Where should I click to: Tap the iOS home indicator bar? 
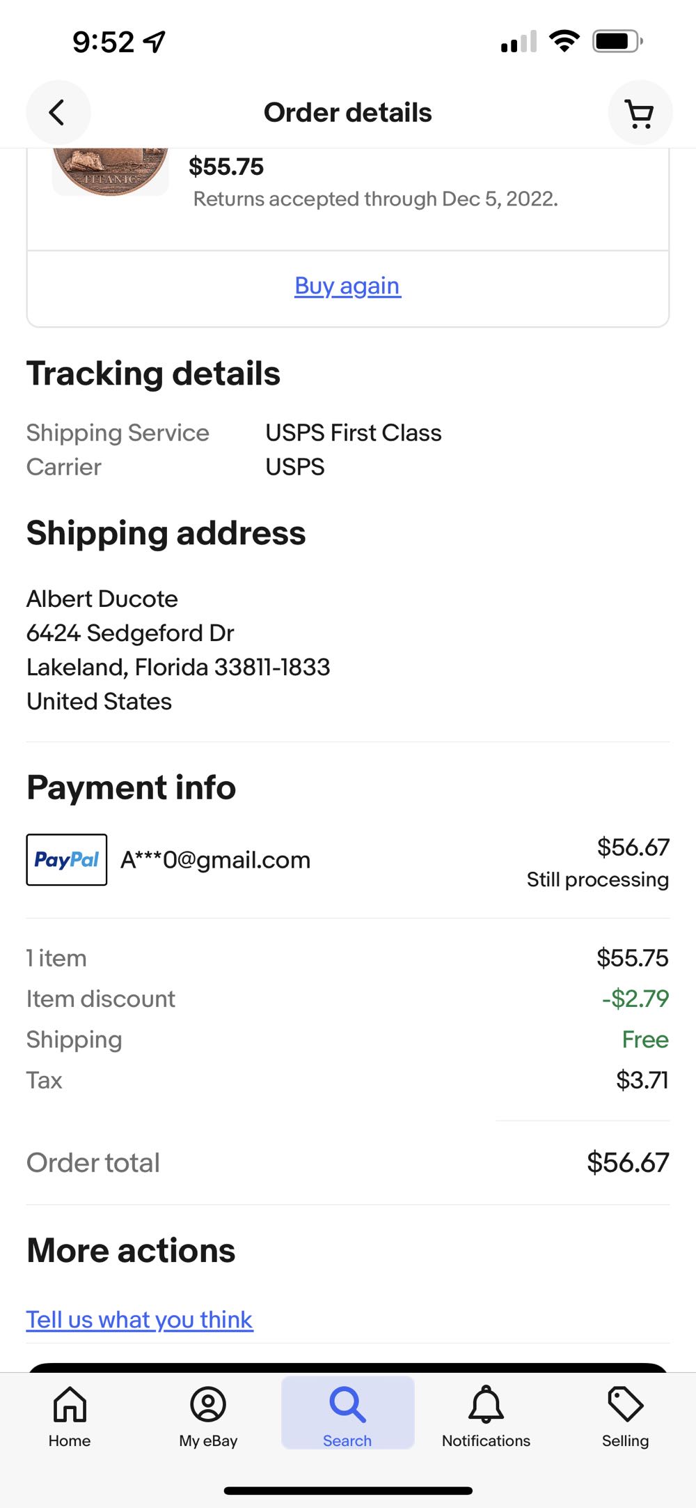[x=348, y=1491]
